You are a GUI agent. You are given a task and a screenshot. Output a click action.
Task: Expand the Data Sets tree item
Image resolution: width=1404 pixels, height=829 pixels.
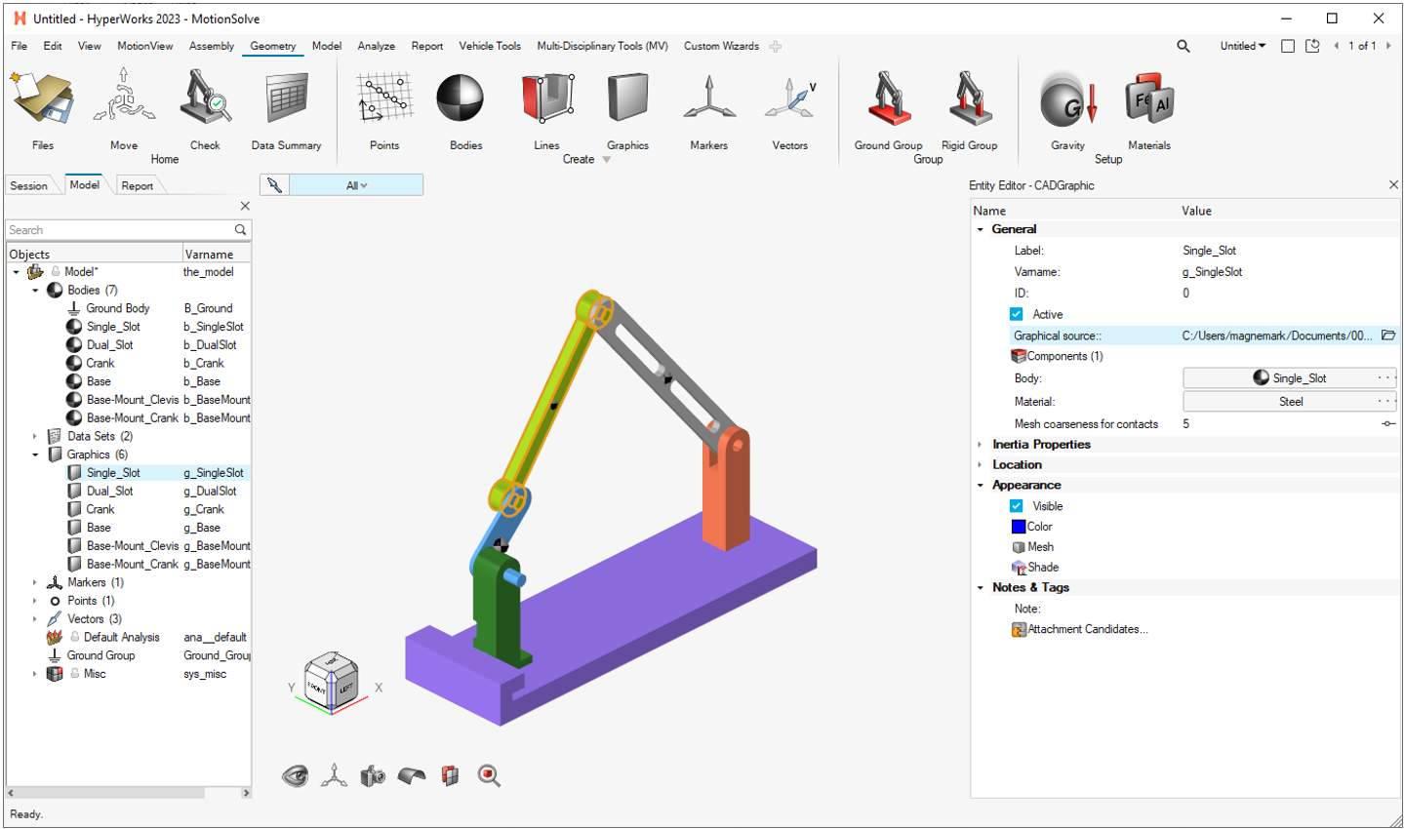coord(35,436)
